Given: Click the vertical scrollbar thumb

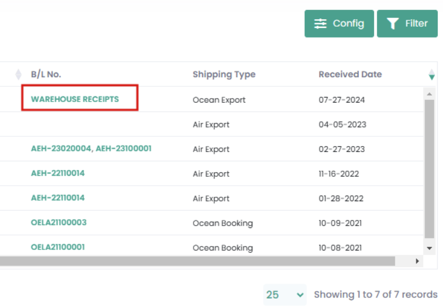Looking at the screenshot, I should tap(429, 168).
